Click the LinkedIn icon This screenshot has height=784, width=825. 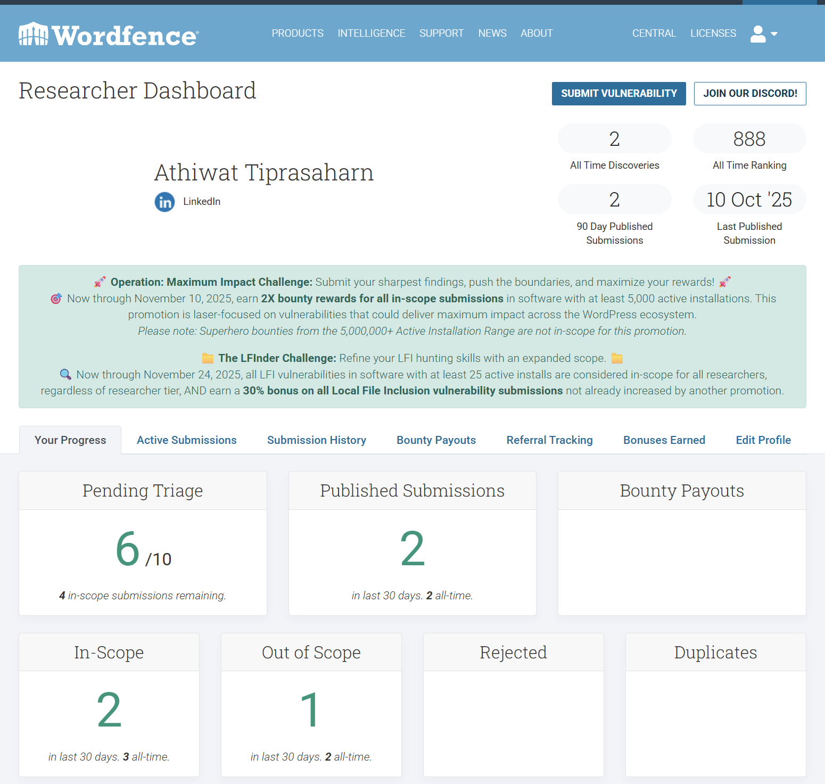click(164, 202)
